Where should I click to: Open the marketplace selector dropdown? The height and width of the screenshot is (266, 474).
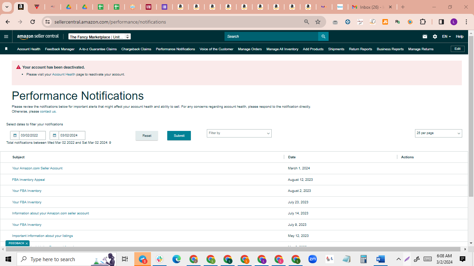[x=100, y=37]
